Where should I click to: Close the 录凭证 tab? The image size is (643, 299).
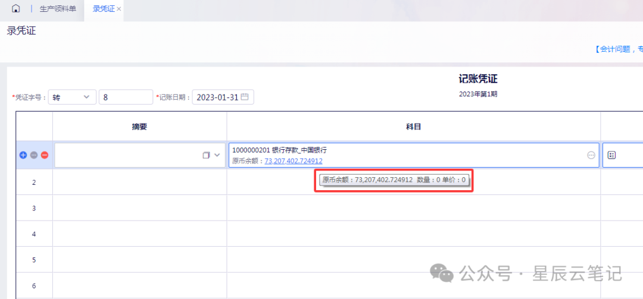[119, 9]
